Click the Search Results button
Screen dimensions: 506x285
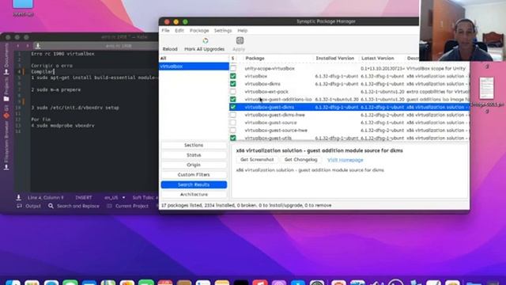pyautogui.click(x=194, y=184)
